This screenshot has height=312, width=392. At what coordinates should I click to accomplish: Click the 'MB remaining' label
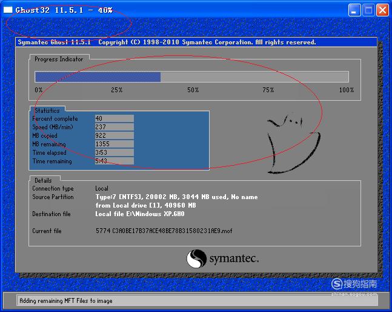click(x=49, y=144)
